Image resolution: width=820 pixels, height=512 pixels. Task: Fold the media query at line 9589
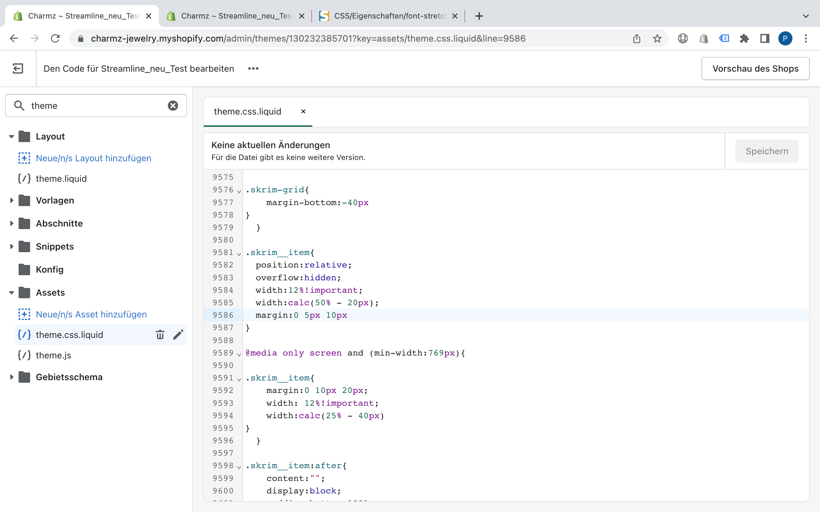tap(239, 355)
